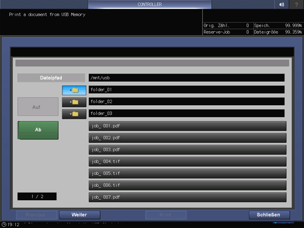Click the greyed Auf button

coord(38,107)
